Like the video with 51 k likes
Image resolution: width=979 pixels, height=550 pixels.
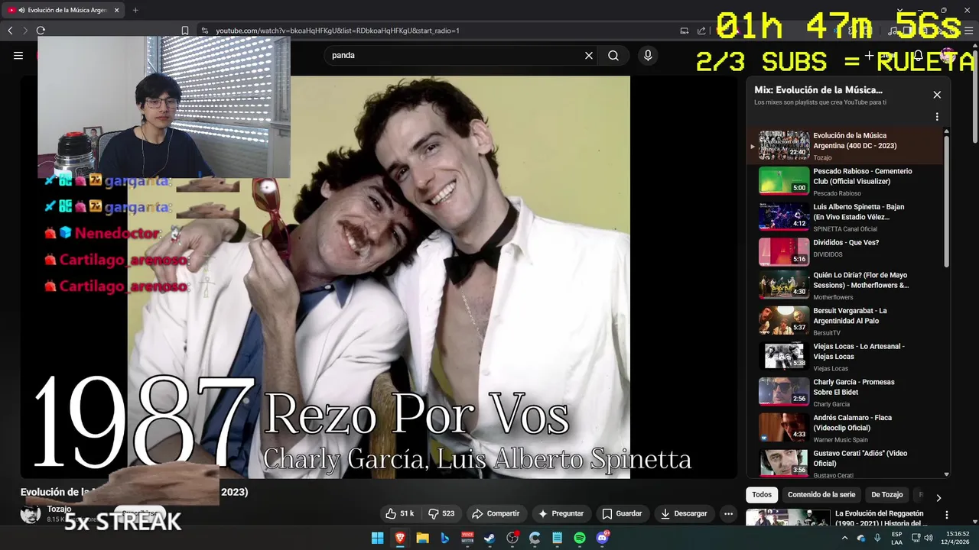[399, 513]
